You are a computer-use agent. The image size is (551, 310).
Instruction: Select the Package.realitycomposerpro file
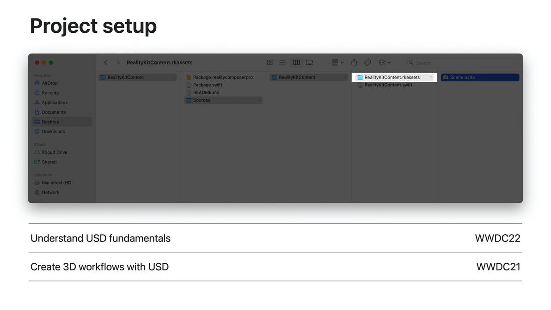tap(223, 78)
